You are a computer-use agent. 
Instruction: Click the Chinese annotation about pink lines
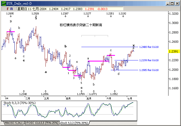tap(81, 25)
